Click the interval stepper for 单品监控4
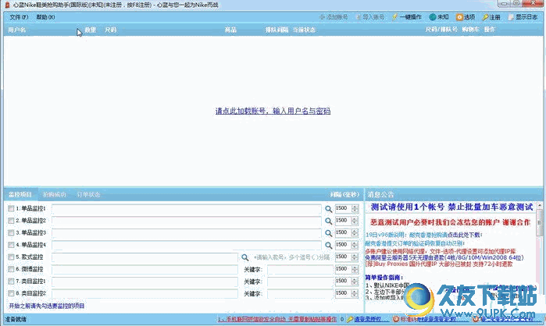The height and width of the screenshot is (326, 546). click(355, 245)
